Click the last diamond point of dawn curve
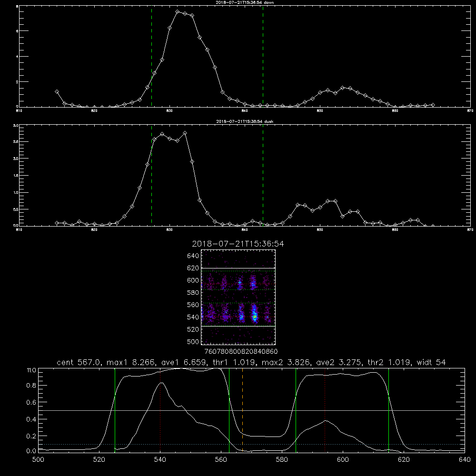Image resolution: width=476 pixels, height=476 pixels. [x=433, y=105]
